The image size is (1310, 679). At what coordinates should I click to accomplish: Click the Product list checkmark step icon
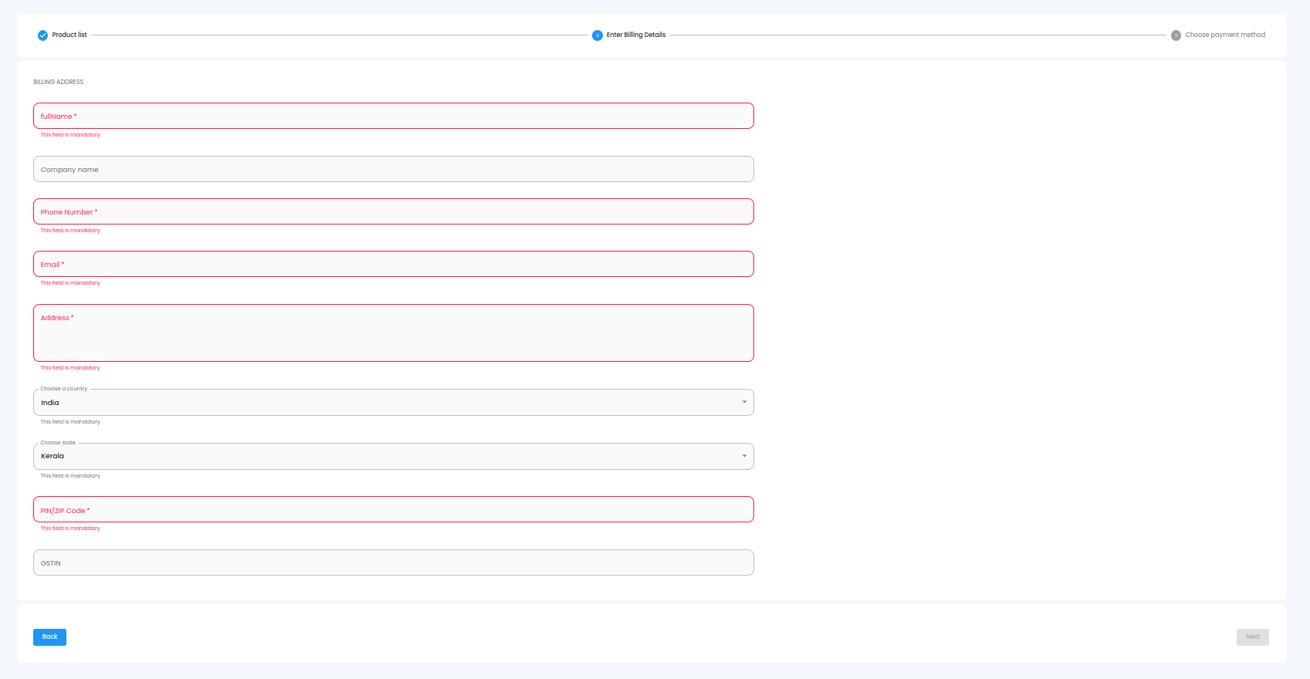(x=42, y=35)
